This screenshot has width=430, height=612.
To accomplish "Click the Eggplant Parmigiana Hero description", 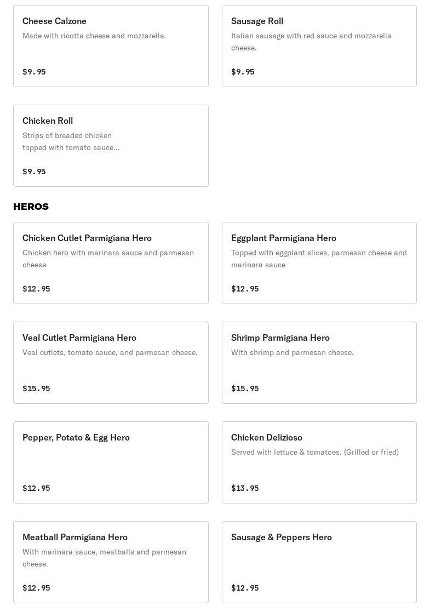I will 319,259.
